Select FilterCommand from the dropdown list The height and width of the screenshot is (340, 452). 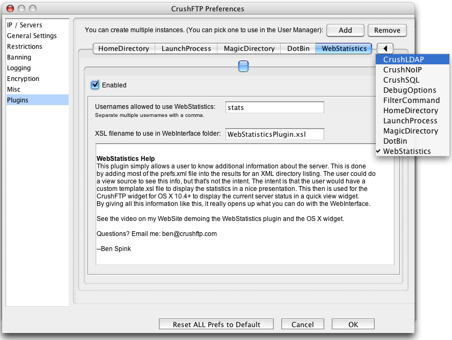coord(412,100)
